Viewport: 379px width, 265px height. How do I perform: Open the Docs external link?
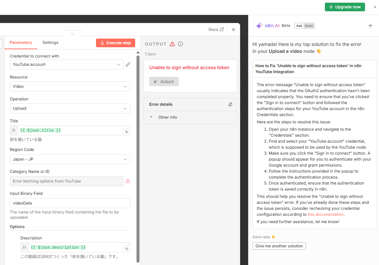click(x=216, y=30)
